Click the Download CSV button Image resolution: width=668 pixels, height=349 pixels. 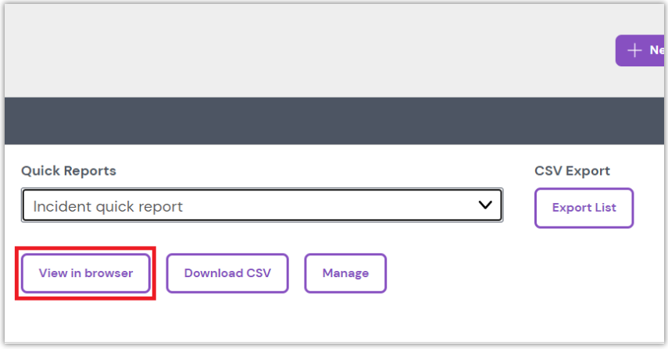tap(227, 273)
